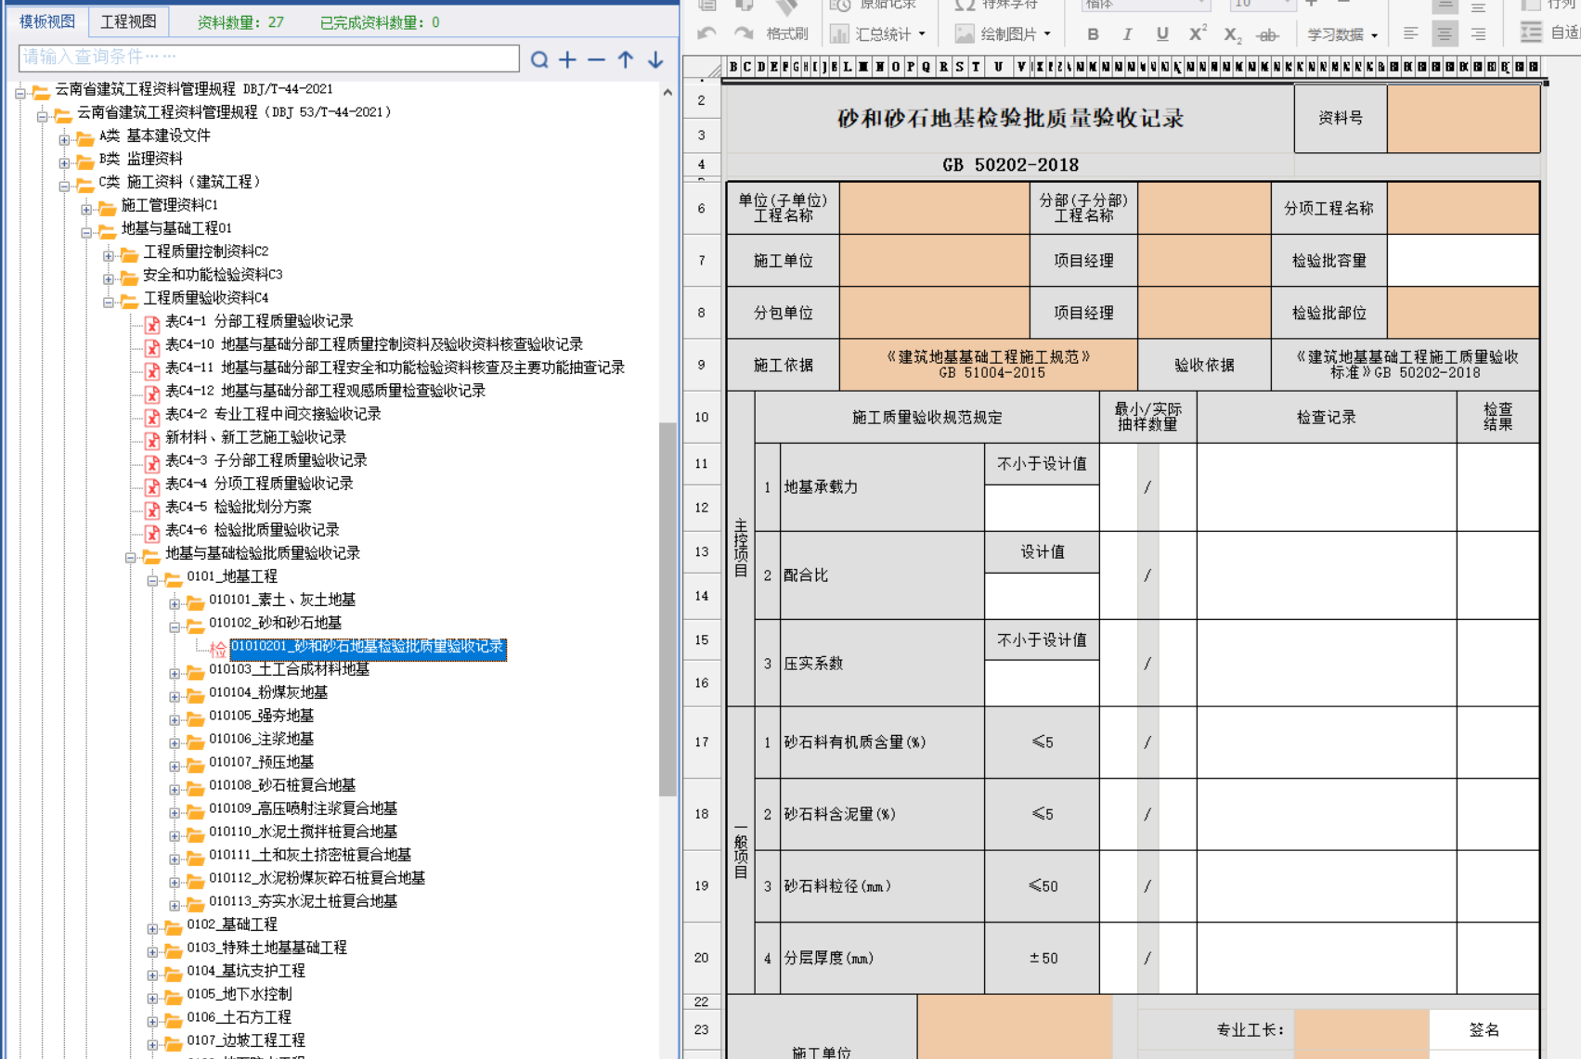The image size is (1581, 1059).
Task: Select 表C4-4 分项工程质量验收记录
Action: (x=259, y=484)
